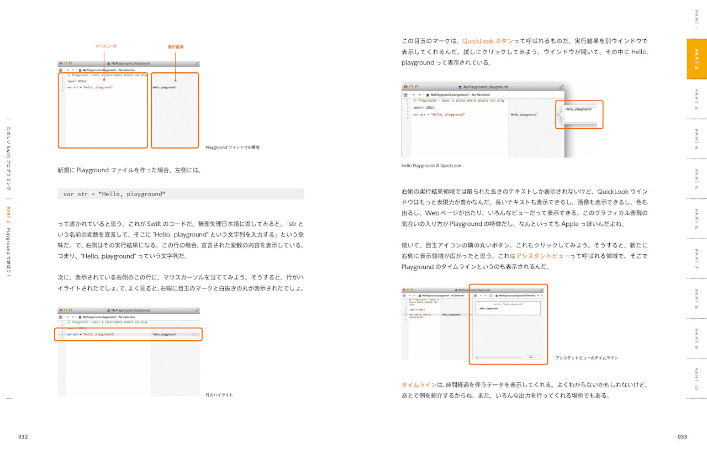This screenshot has height=459, width=707.
Task: Click the 30 sec duration stepper
Action: (x=532, y=357)
